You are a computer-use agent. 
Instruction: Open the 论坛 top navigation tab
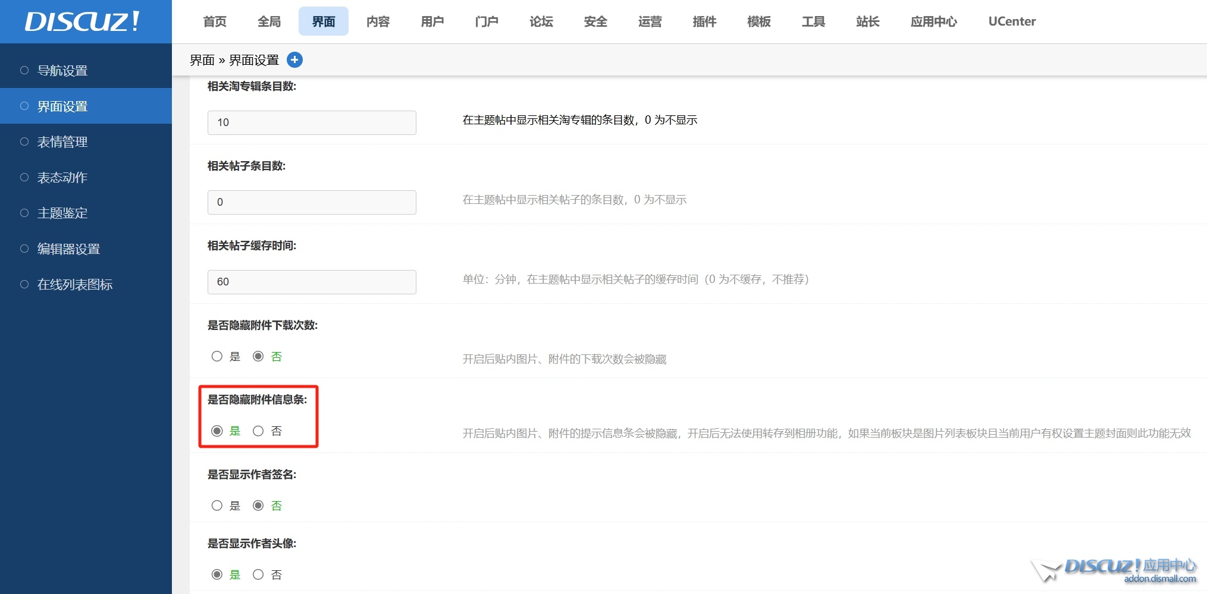click(541, 22)
